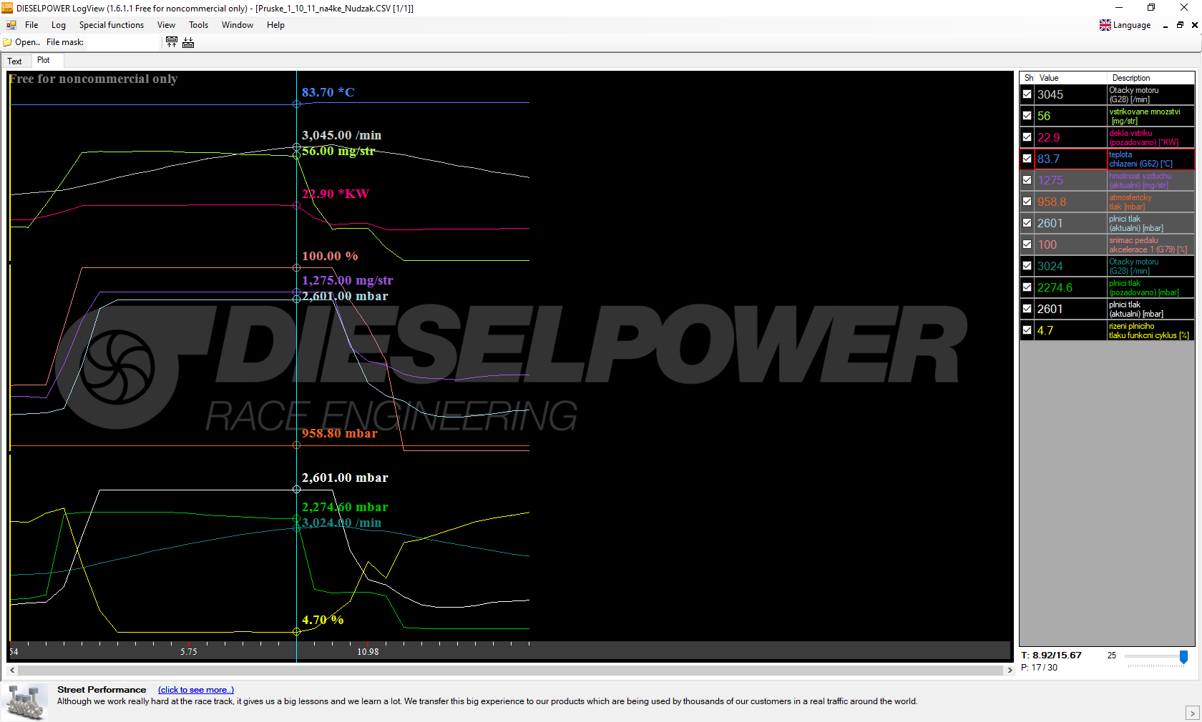Click the Description column header
The width and height of the screenshot is (1202, 722).
click(1130, 78)
